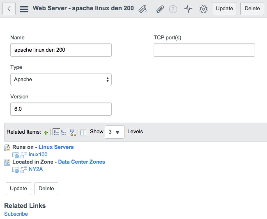
Task: Open the Linux Servers link
Action: (56, 147)
